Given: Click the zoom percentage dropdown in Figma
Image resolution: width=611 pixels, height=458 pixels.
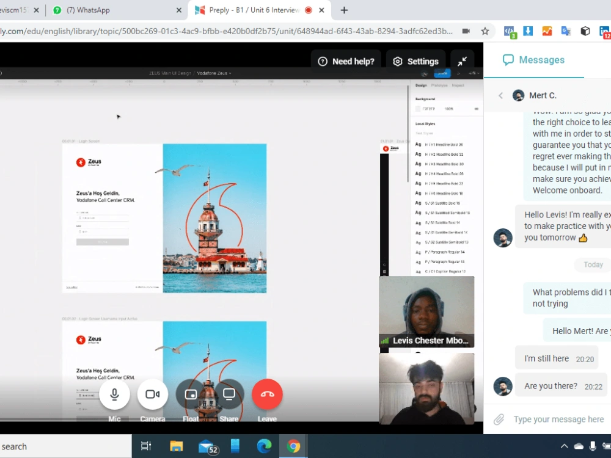Looking at the screenshot, I should (474, 73).
